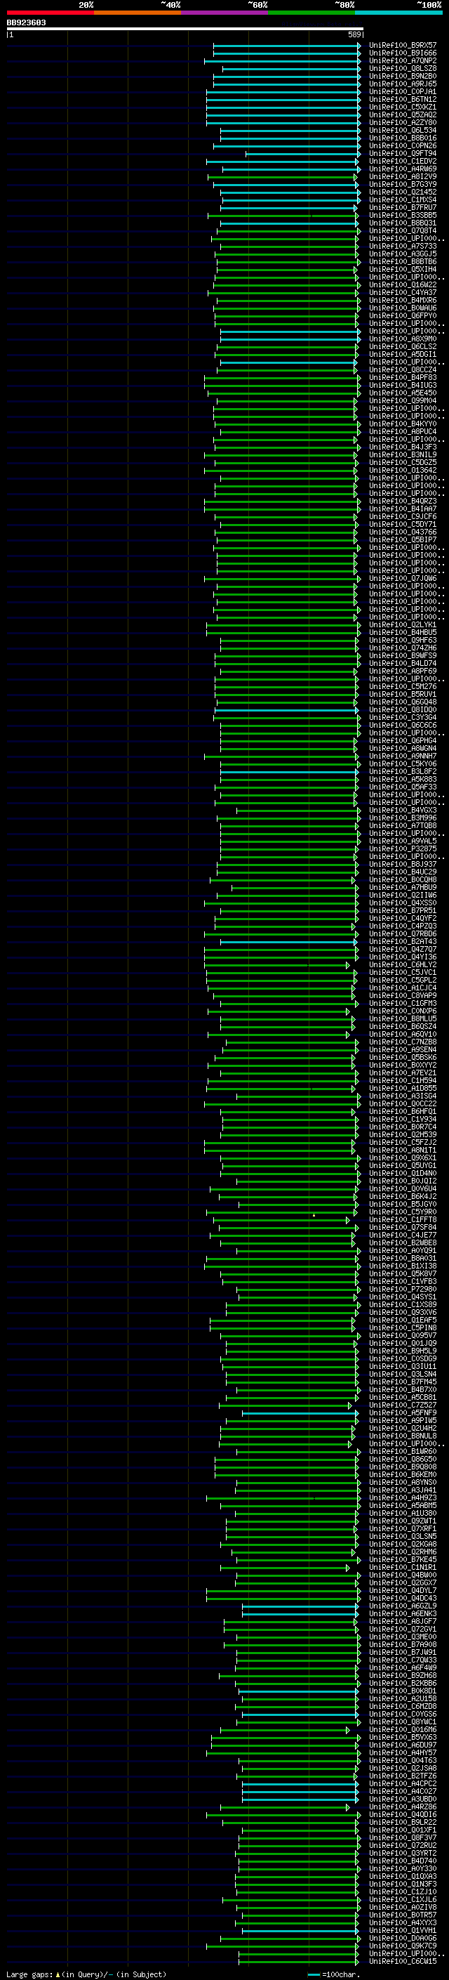449x1980 pixels.
Task: Click the cyan ~100% identity legend segment
Action: [398, 13]
